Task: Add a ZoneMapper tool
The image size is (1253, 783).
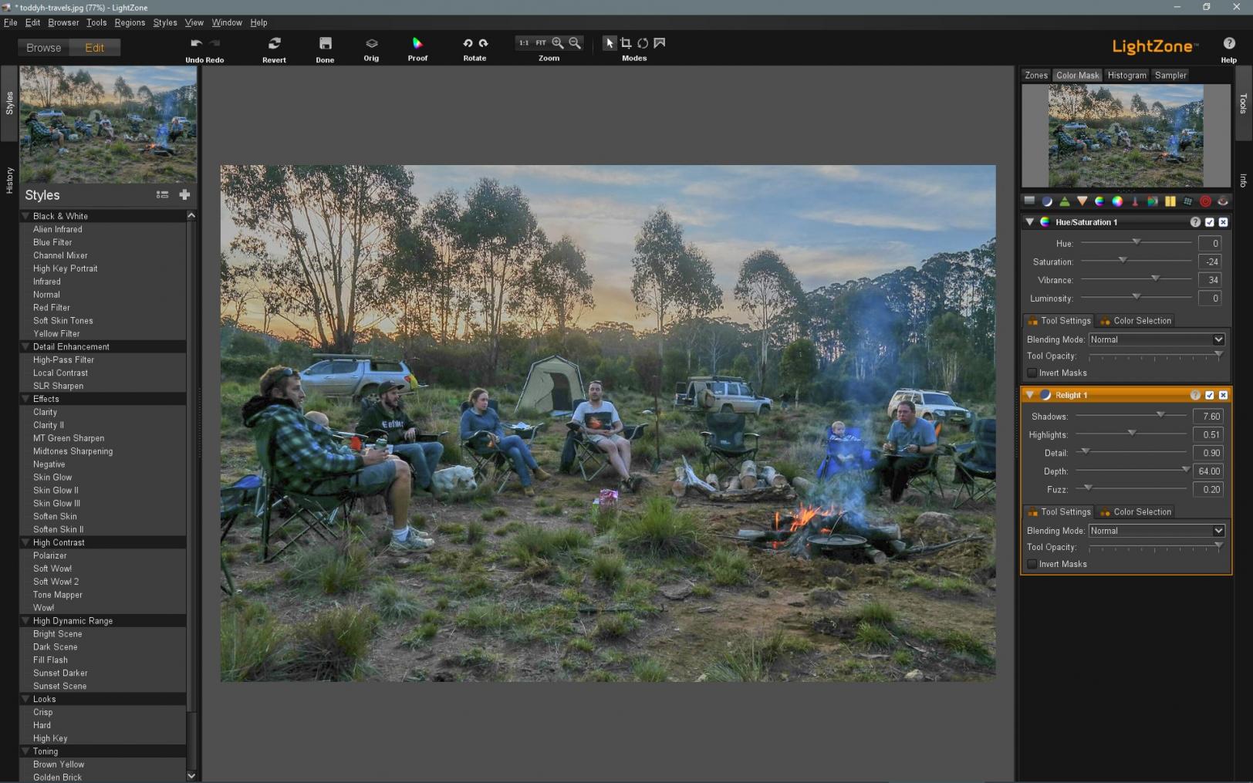Action: pyautogui.click(x=1029, y=201)
